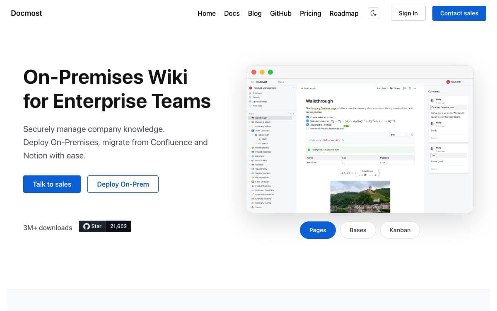Open the ACME INC workspace dropdown
Image resolution: width=497 pixels, height=311 pixels.
[x=463, y=82]
